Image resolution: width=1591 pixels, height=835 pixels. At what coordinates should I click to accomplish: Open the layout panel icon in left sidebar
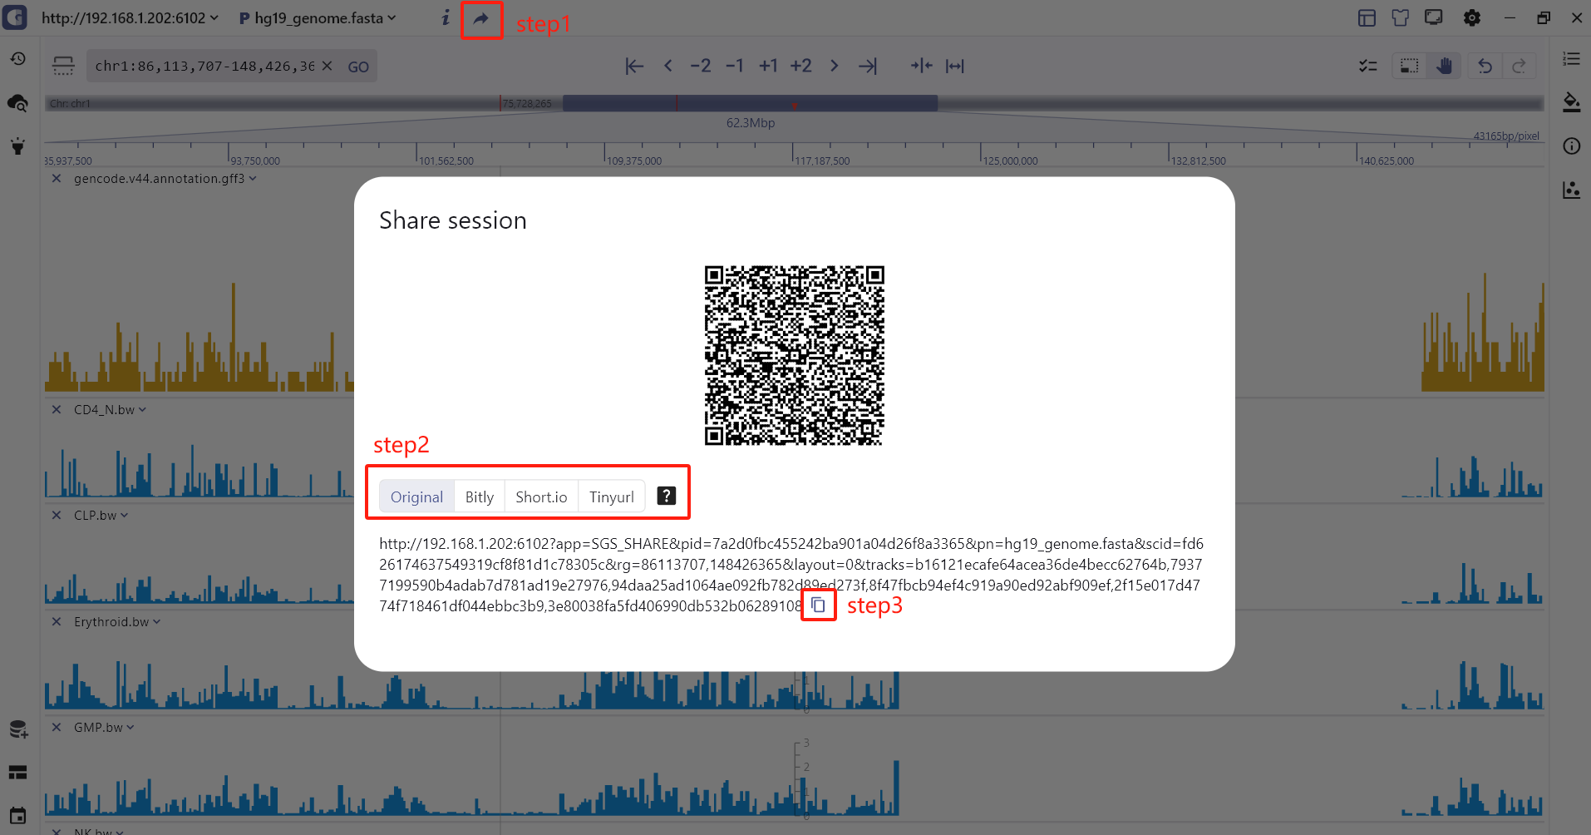pos(17,773)
